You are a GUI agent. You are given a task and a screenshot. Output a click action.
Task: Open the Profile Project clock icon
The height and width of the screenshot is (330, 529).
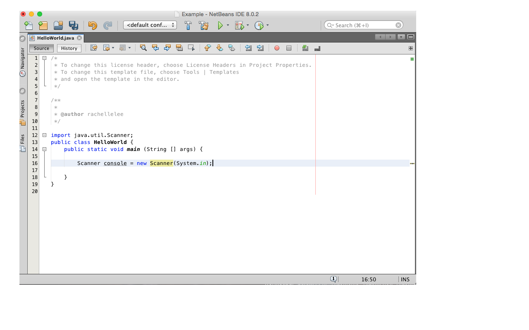tap(259, 25)
